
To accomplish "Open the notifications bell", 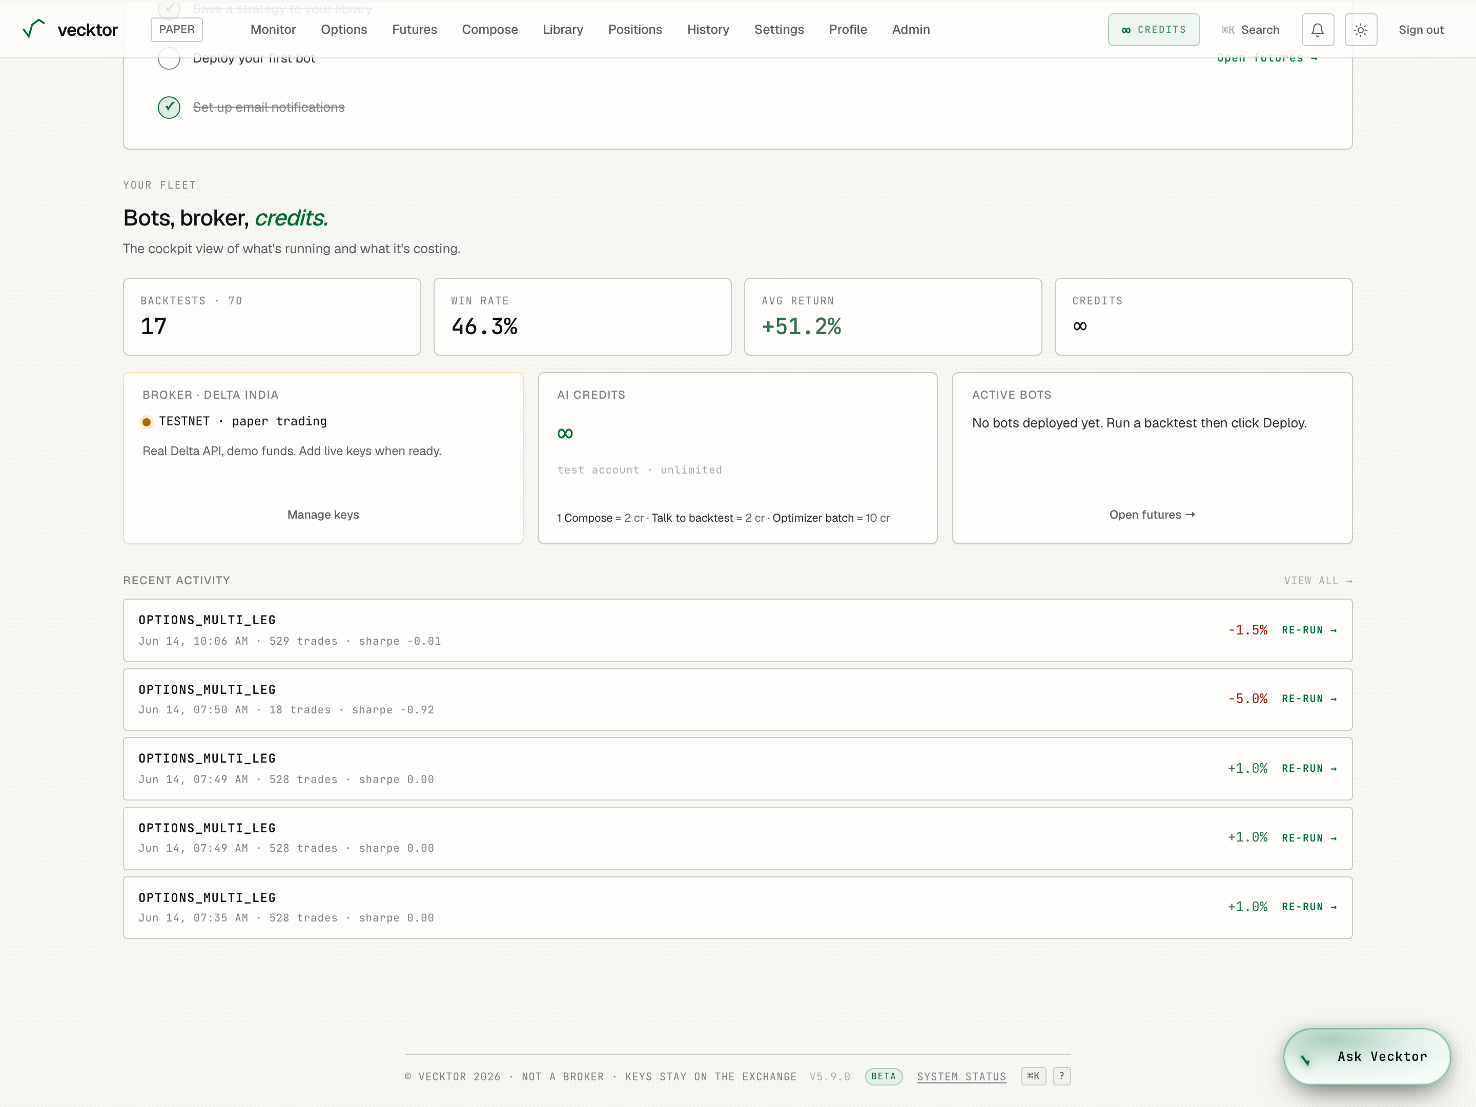I will click(1317, 29).
